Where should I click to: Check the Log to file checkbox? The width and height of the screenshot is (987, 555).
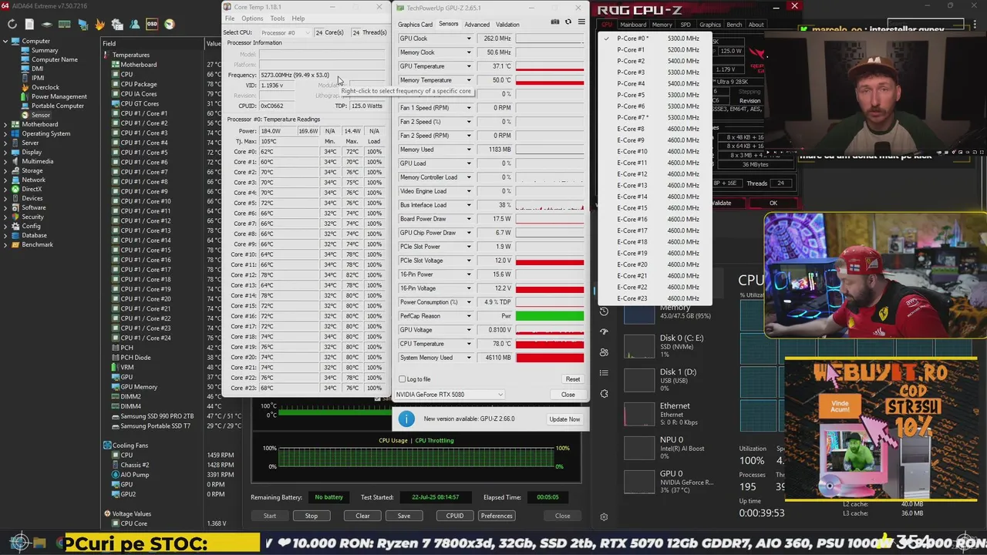[x=402, y=379]
